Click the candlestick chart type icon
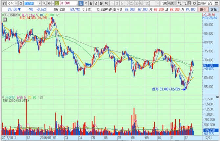The height and width of the screenshot is (141, 220). [180, 3]
